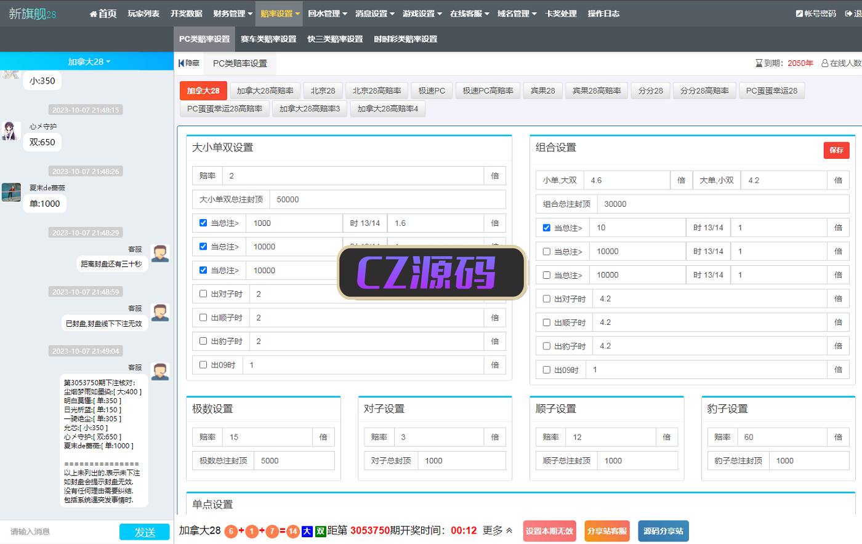Screen dimensions: 862x544
Task: Click the home icon 首页
Action: click(x=94, y=14)
